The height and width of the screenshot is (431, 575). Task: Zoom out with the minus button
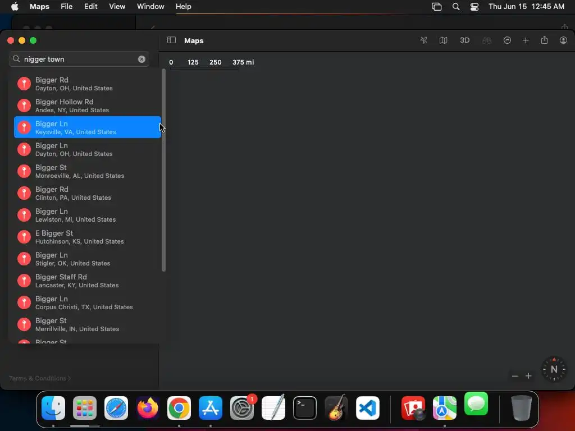point(515,376)
